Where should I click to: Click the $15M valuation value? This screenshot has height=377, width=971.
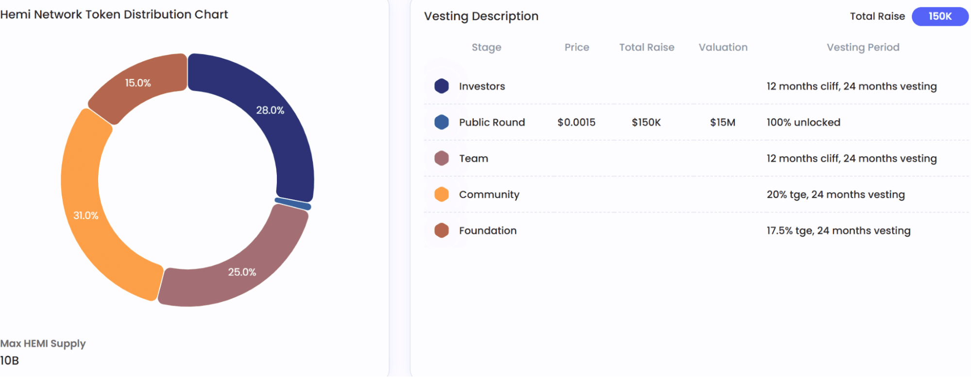[722, 122]
